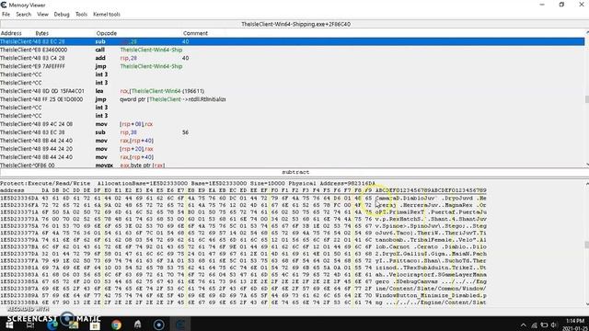Click hex row address 1E5D233375A

pyautogui.click(x=18, y=226)
